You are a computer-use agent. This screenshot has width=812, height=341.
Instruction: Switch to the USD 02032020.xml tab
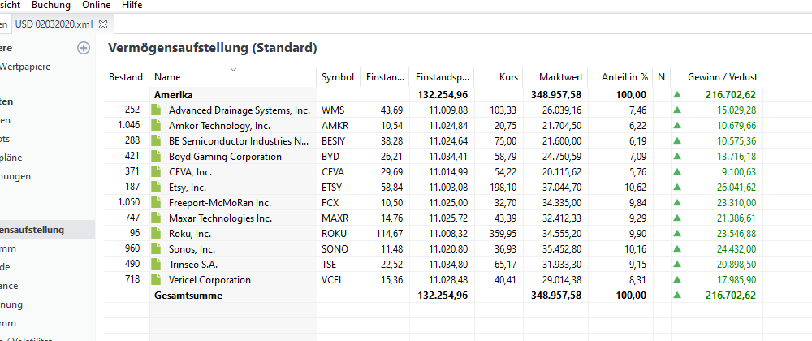coord(54,24)
